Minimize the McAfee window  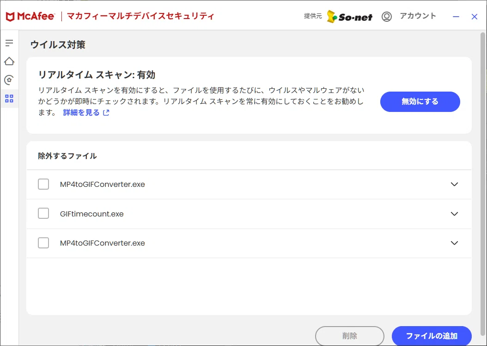pyautogui.click(x=456, y=17)
